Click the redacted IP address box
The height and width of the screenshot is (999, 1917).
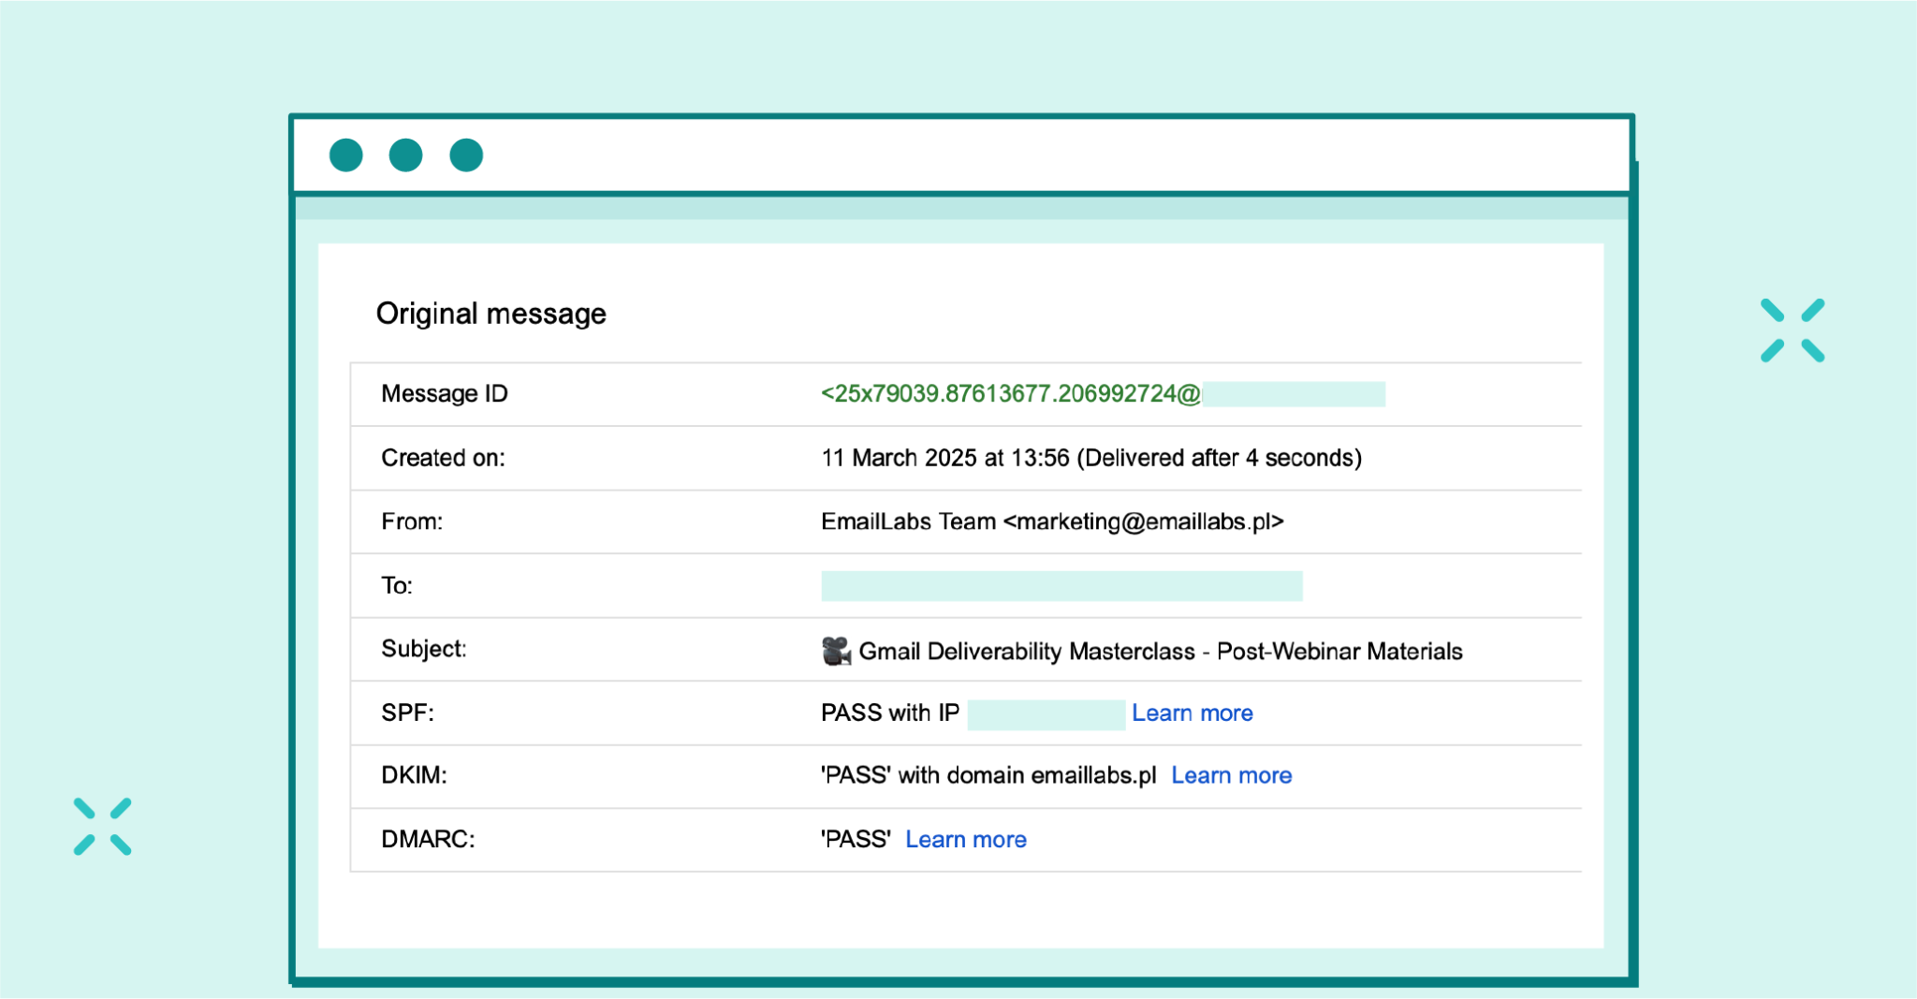[1046, 713]
